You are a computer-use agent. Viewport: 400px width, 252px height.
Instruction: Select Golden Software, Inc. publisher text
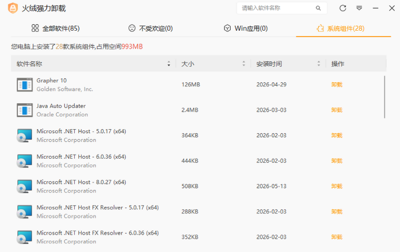pyautogui.click(x=65, y=89)
